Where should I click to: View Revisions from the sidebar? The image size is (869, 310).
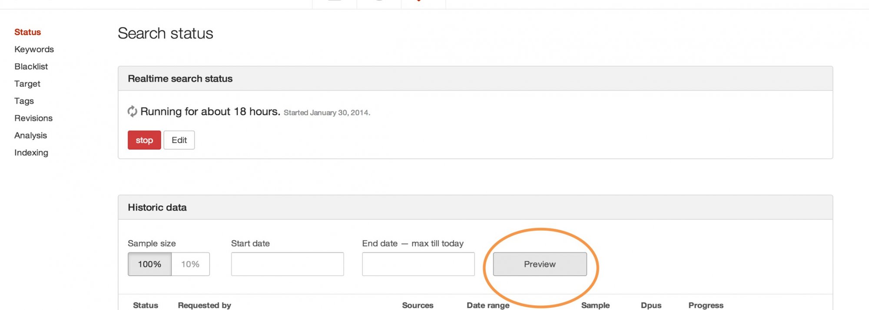(x=33, y=118)
